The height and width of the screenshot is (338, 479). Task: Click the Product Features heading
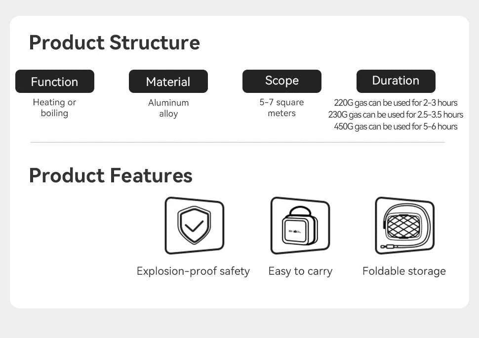point(111,176)
